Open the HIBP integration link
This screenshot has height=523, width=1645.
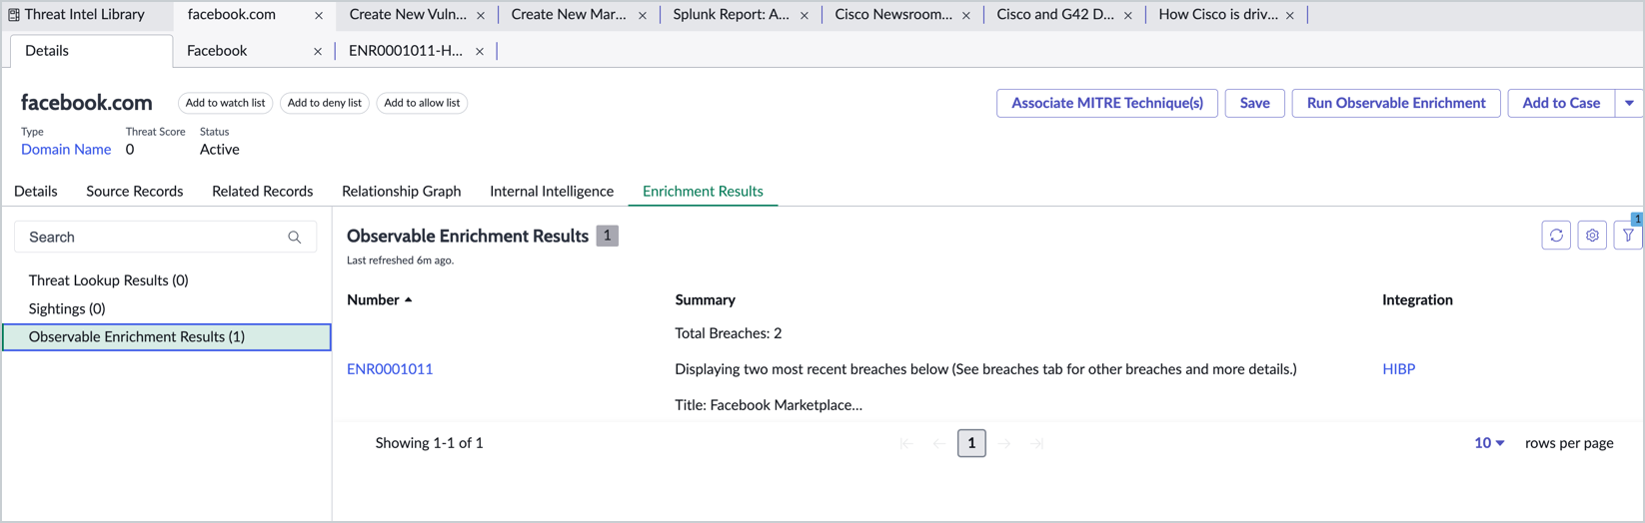1398,369
